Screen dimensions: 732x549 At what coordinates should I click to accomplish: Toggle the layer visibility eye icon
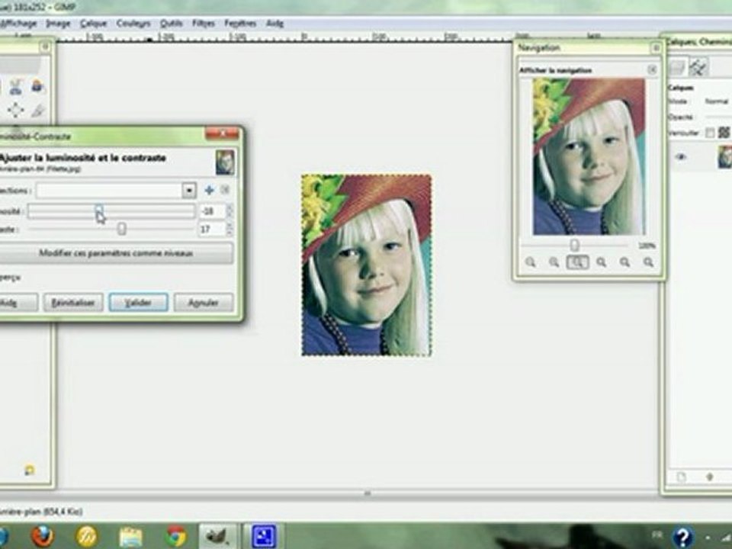pyautogui.click(x=681, y=157)
